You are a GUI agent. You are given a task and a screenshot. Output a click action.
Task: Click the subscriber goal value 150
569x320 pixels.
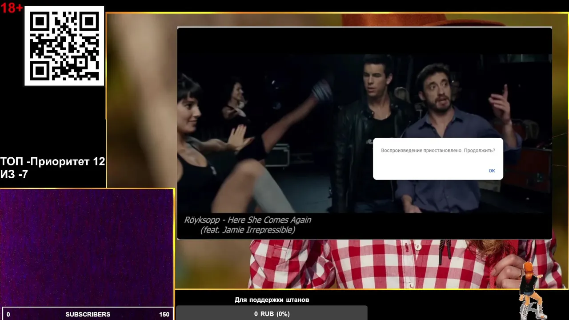164,314
